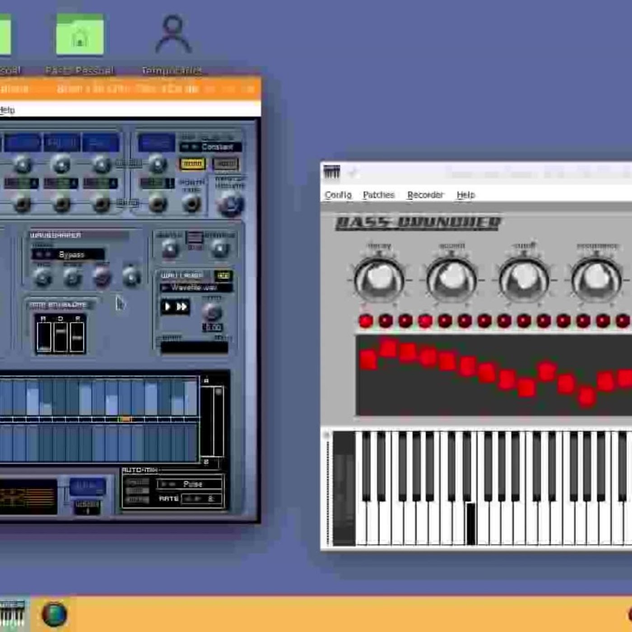Open the Config menu
This screenshot has width=632, height=632.
pos(338,195)
